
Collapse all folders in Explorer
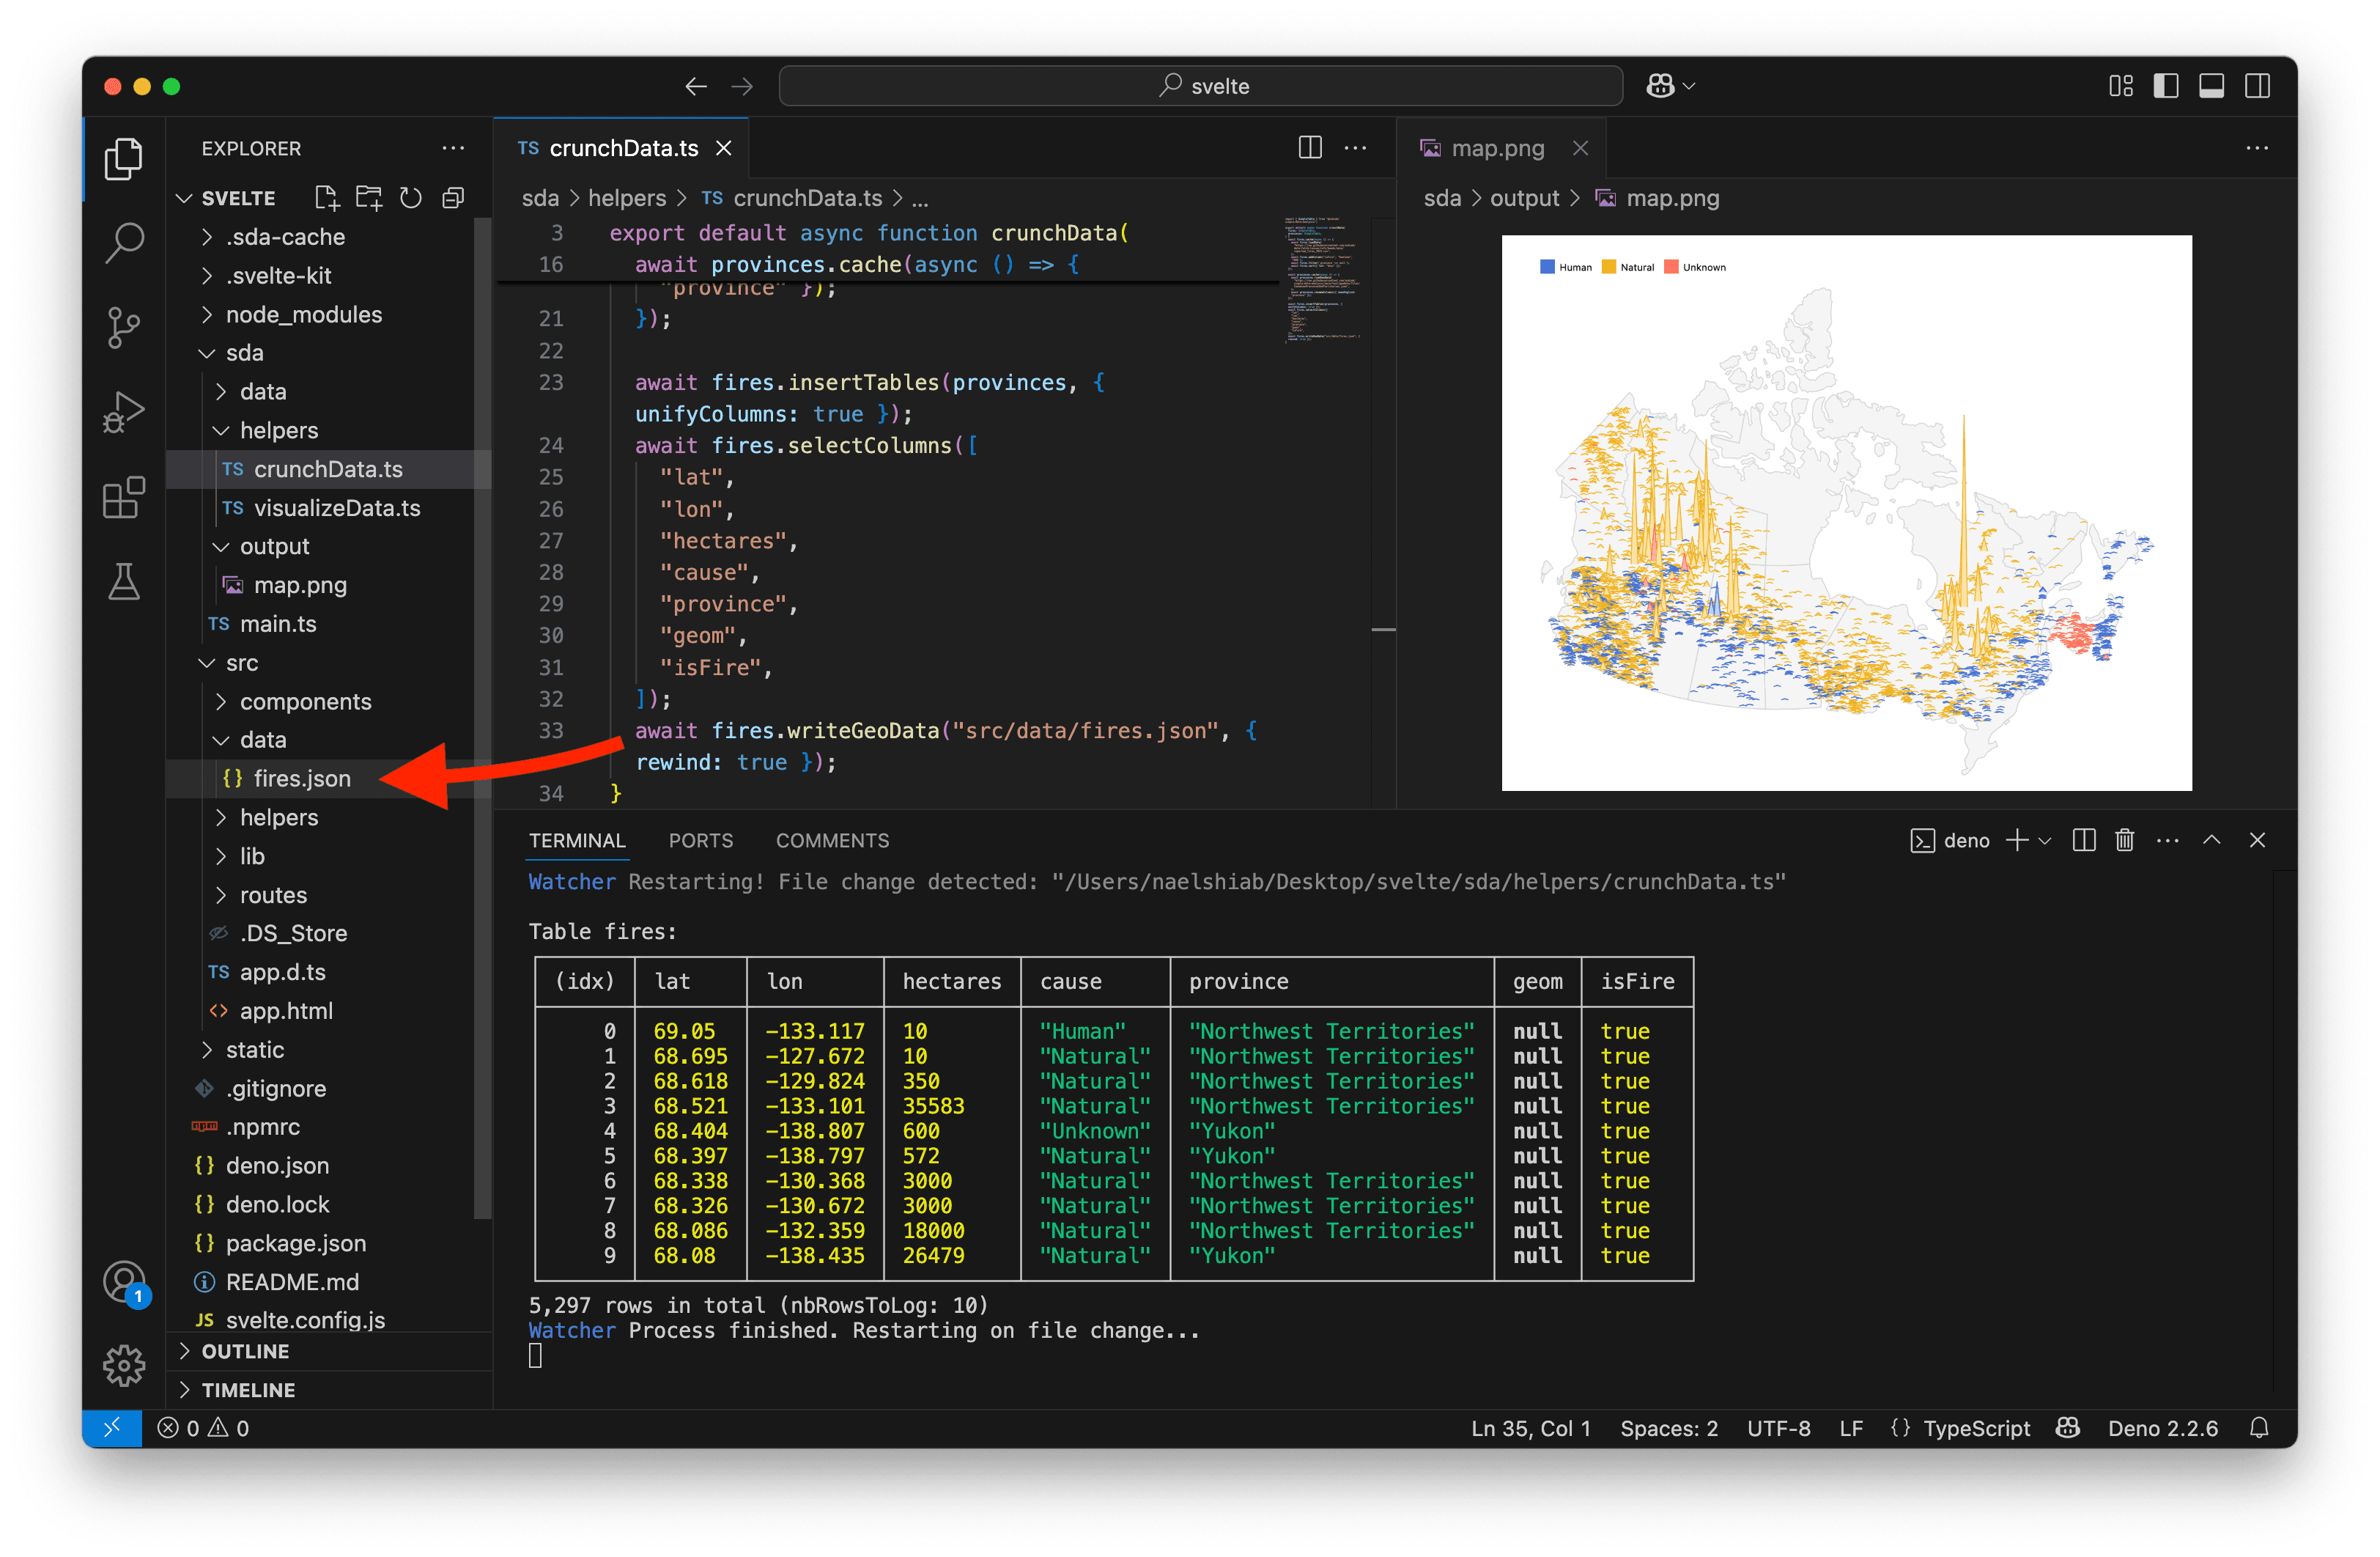click(x=453, y=198)
